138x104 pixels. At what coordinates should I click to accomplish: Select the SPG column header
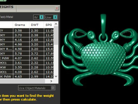point(49,25)
